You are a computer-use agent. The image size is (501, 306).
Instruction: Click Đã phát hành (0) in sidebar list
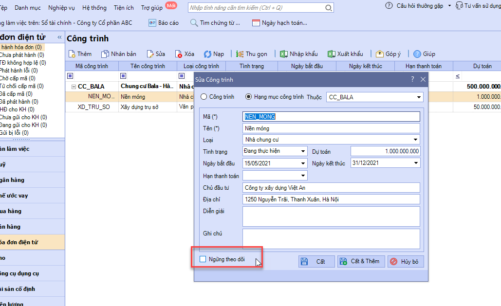pos(19,102)
